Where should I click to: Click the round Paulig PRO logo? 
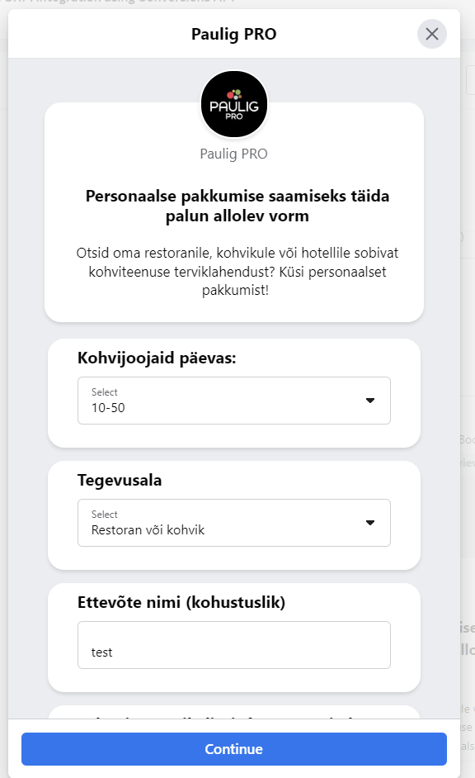coord(233,104)
